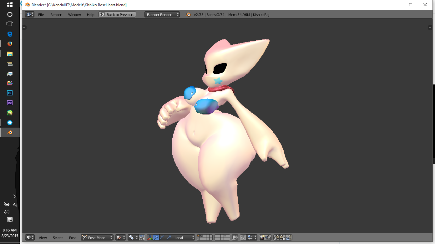
Task: Open the snap element type selector
Action: [252, 238]
